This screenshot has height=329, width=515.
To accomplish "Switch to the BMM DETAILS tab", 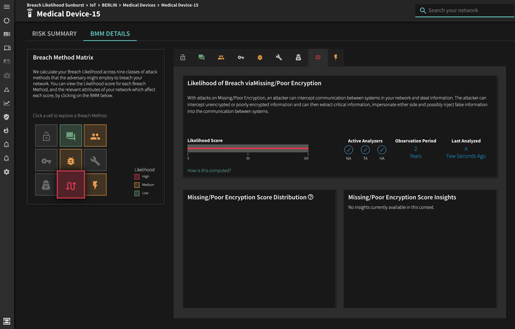I will pos(110,33).
